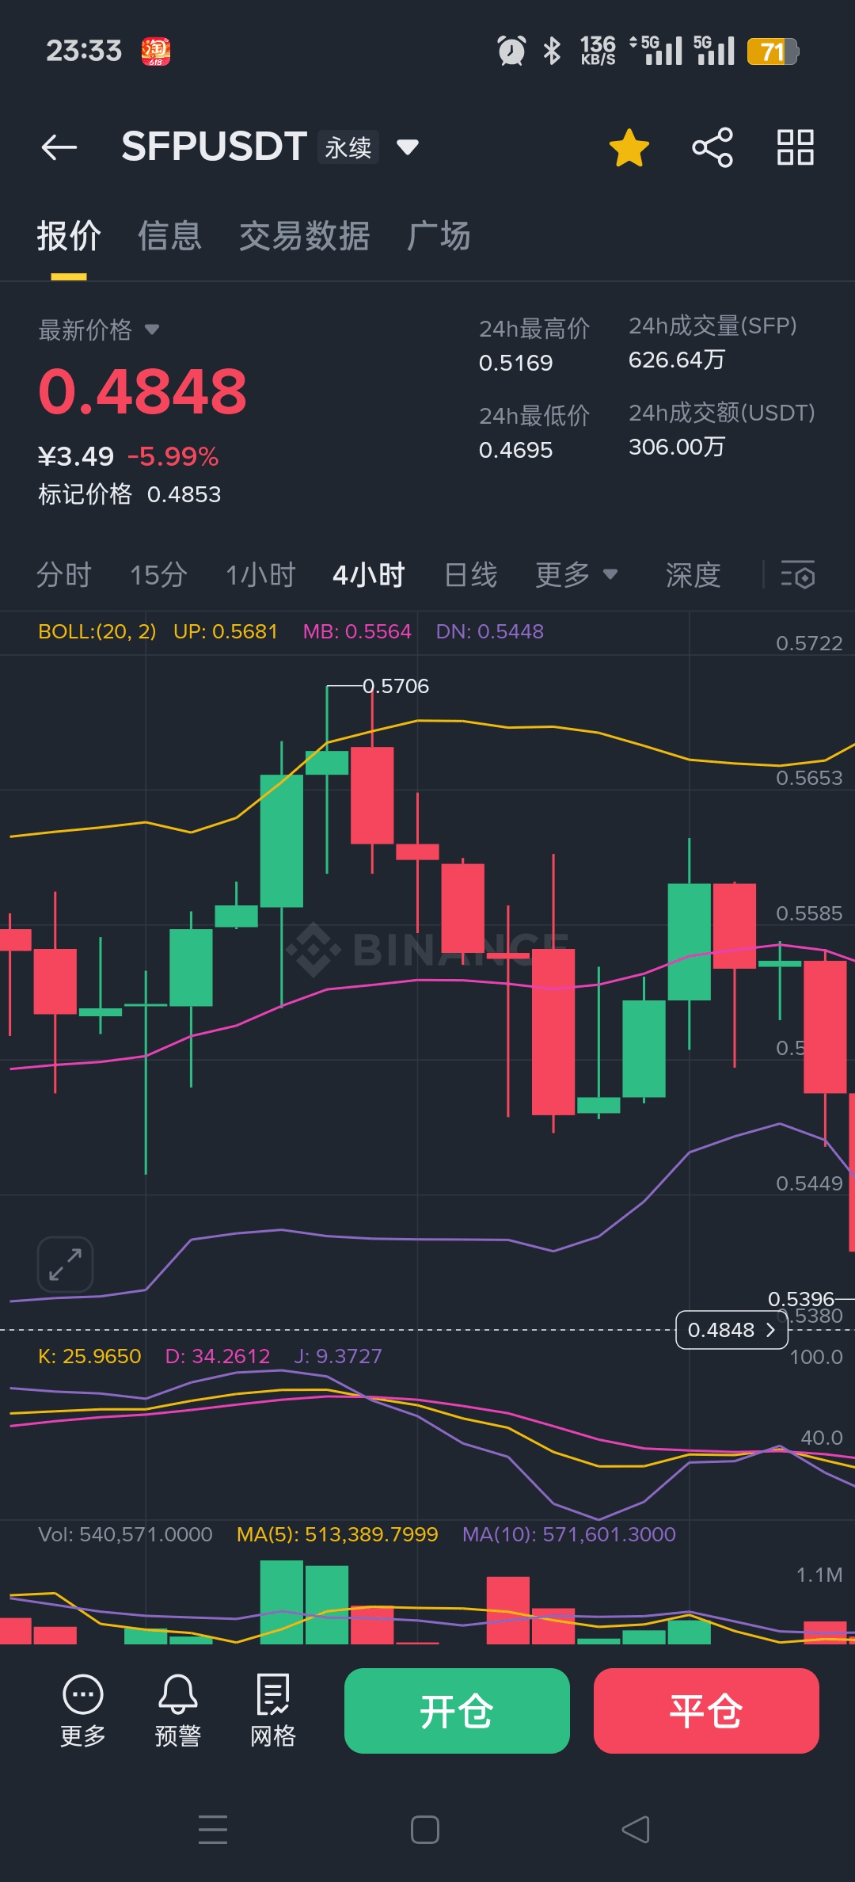855x1882 pixels.
Task: Tap the 0.5396 price marker
Action: [801, 1299]
